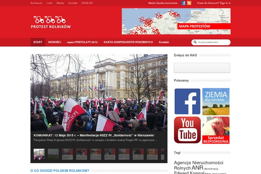
Task: Open the YouTube tile under Polecamy
Action: point(187,130)
